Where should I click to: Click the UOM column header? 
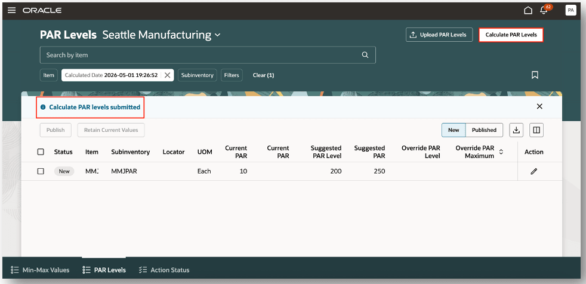pyautogui.click(x=205, y=152)
